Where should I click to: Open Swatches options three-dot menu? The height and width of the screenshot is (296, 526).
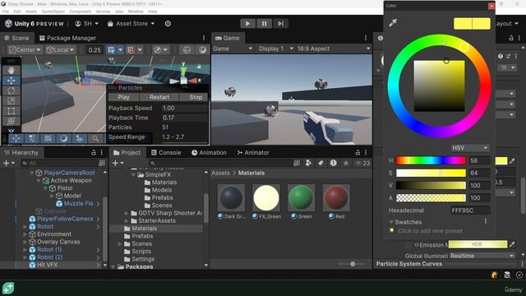pyautogui.click(x=486, y=221)
